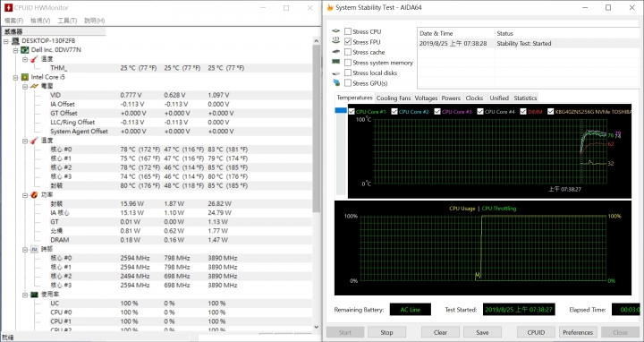Screen dimensions: 644x342
Task: Select the Stability Test: Started log row
Action: [528, 43]
